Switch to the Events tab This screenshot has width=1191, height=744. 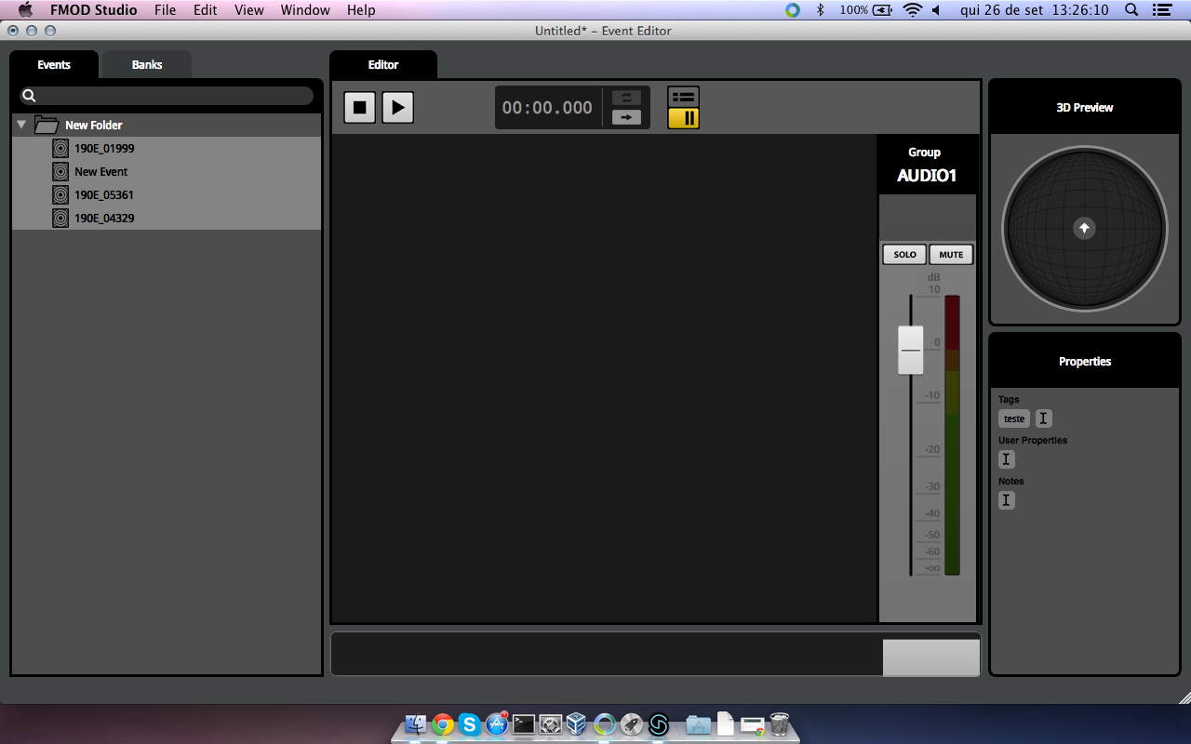(54, 65)
